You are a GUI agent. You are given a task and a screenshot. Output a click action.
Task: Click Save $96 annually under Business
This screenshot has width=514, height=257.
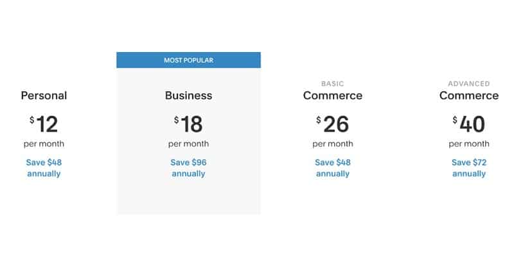(188, 168)
